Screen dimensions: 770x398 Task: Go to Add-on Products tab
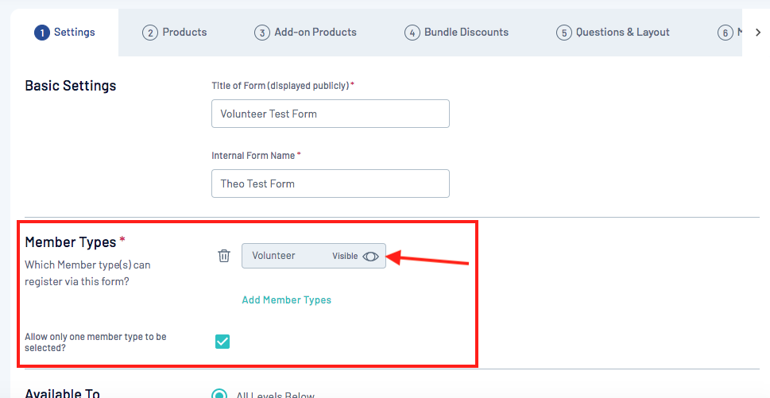(306, 33)
